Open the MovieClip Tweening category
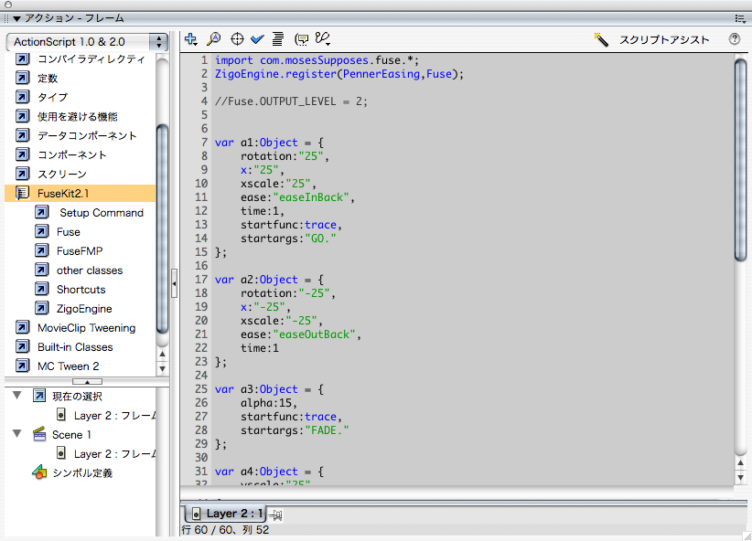This screenshot has height=541, width=752. pos(86,328)
